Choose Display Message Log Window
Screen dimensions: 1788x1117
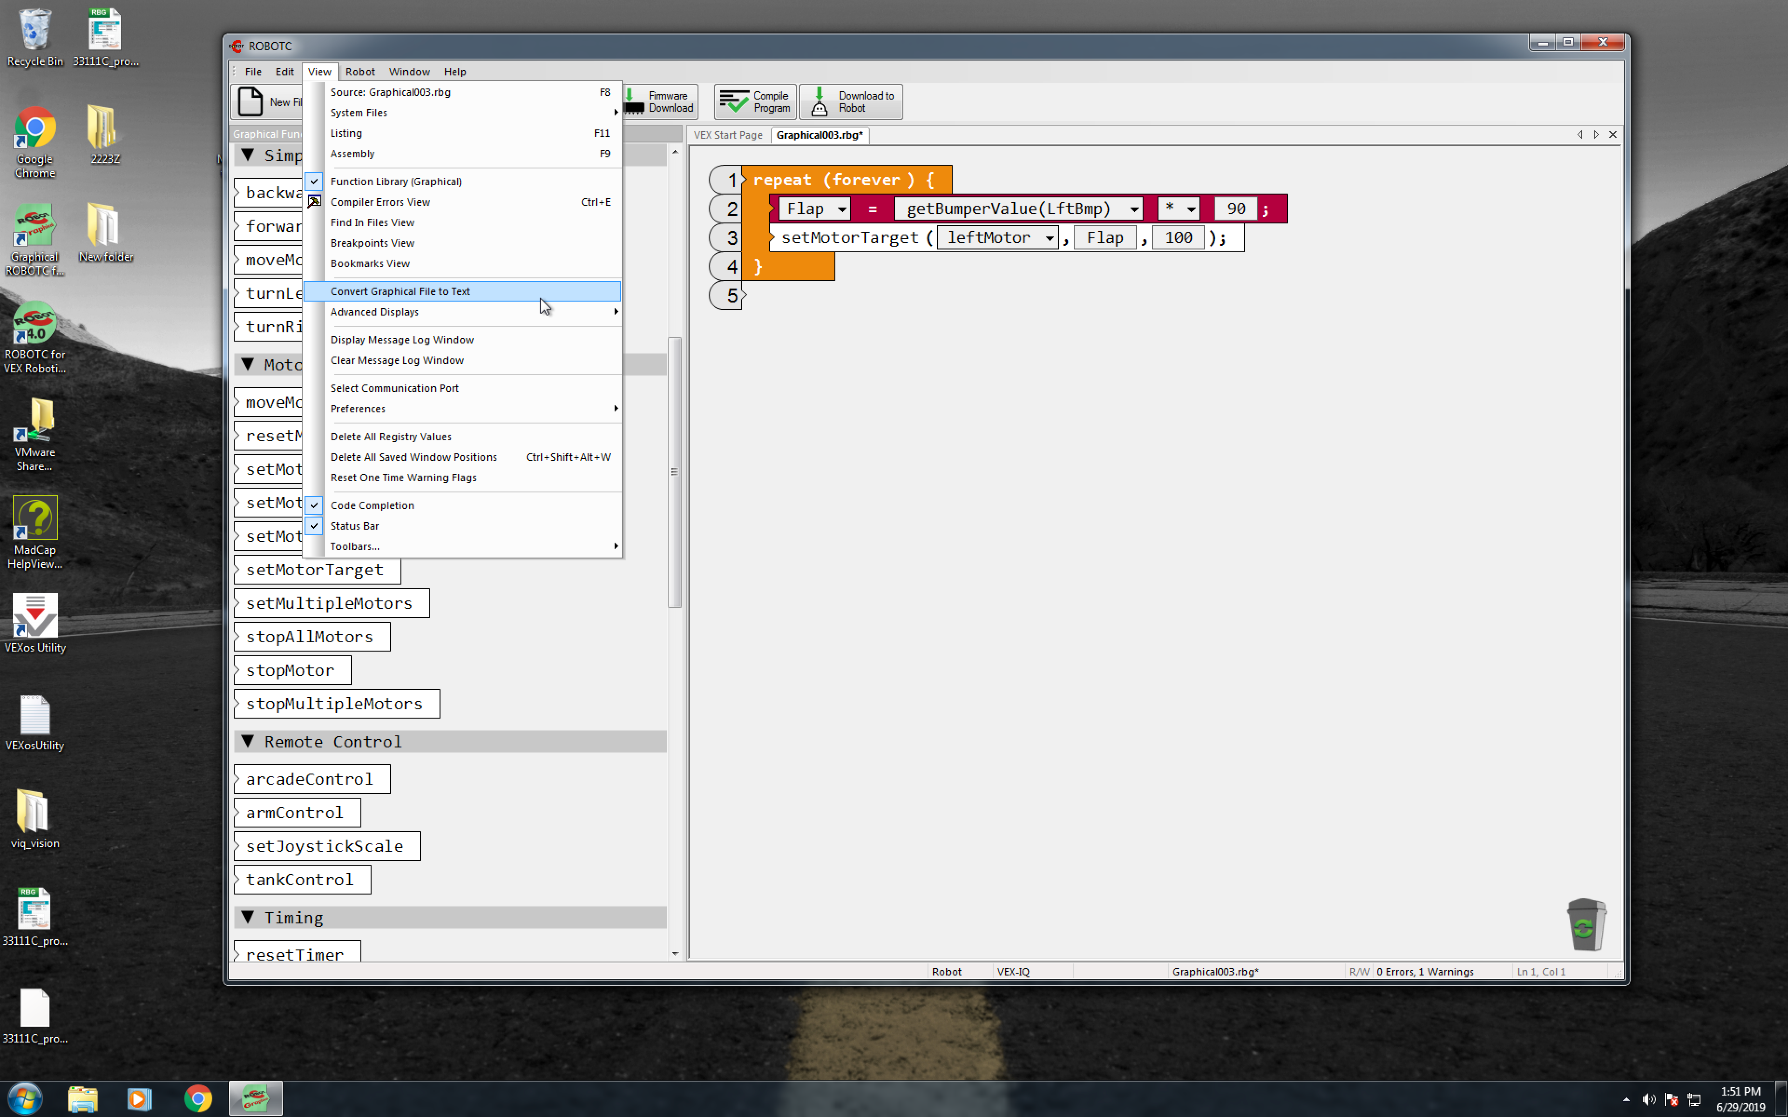tap(462, 340)
